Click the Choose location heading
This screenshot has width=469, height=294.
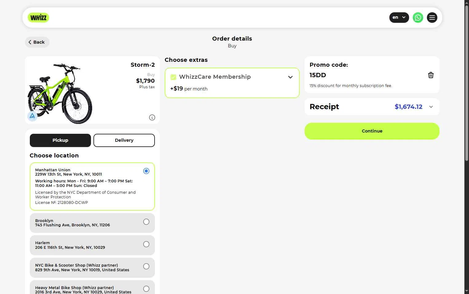point(54,156)
